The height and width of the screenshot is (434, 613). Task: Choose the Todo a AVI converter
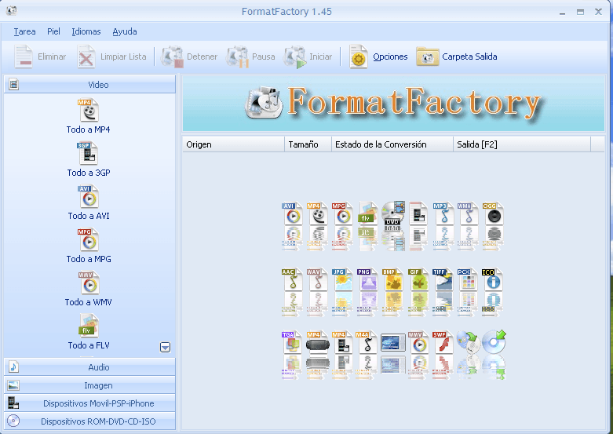[x=89, y=202]
